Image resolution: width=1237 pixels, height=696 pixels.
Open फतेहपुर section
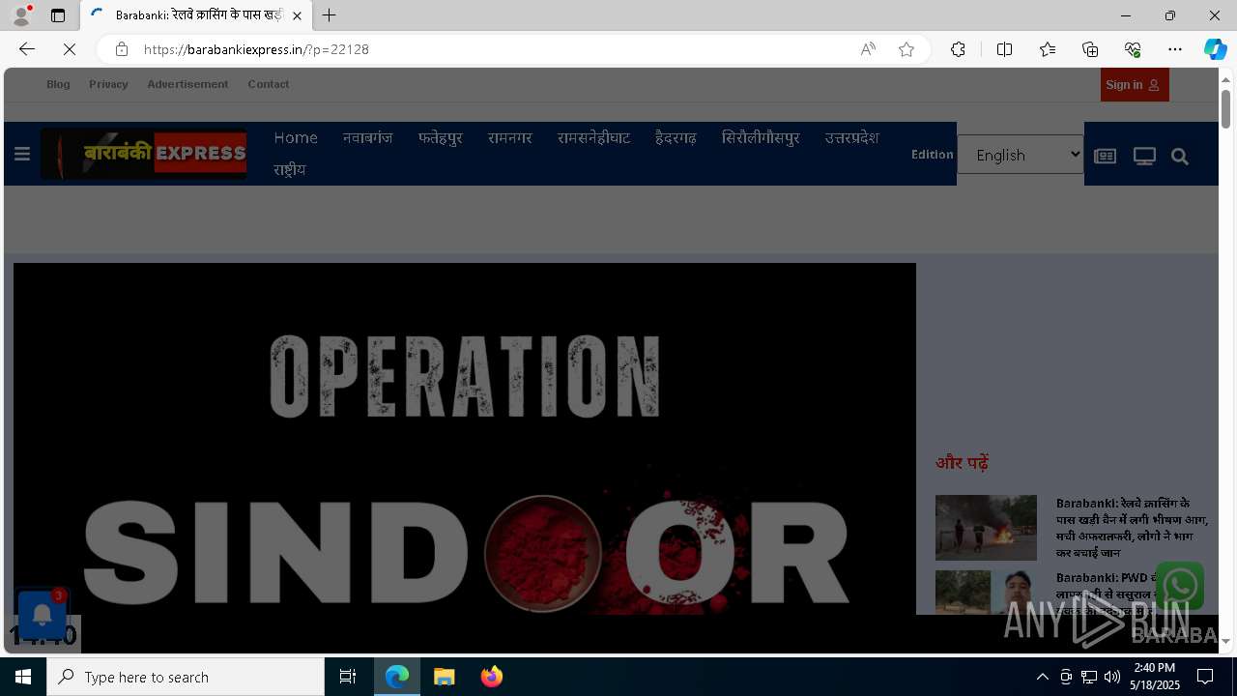440,137
